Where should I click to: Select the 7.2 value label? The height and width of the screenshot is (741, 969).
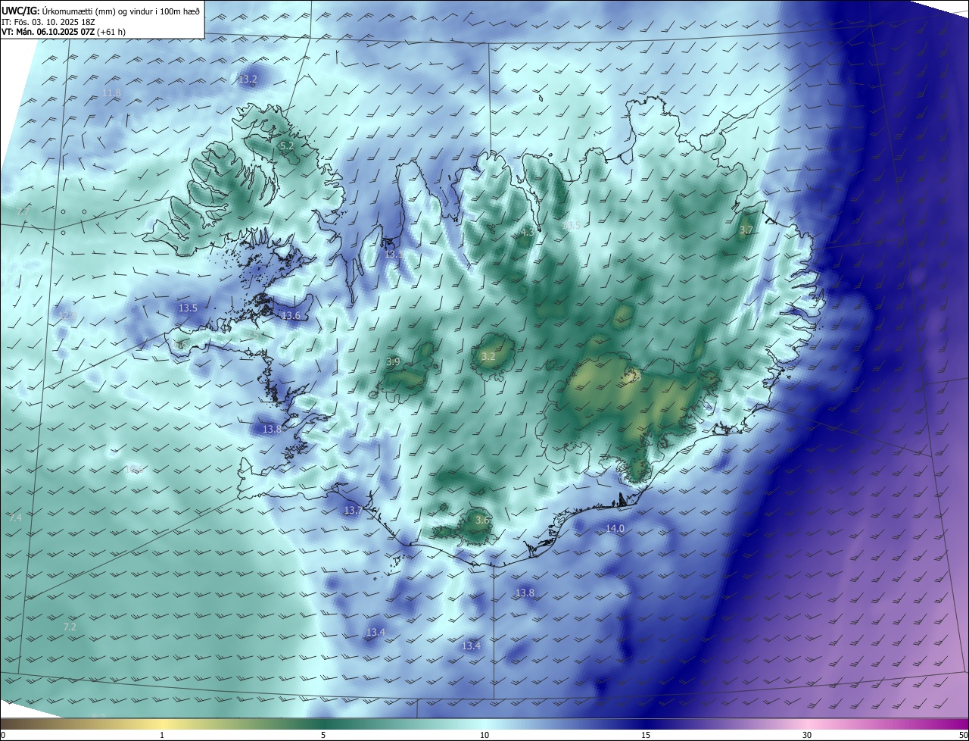[x=70, y=627]
